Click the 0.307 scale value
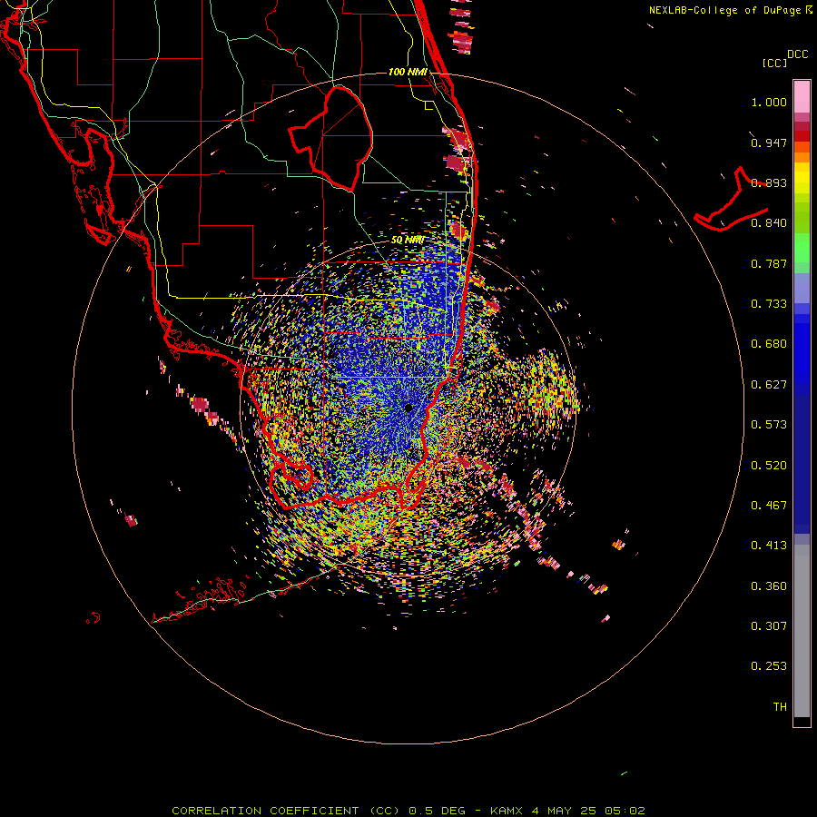The height and width of the screenshot is (817, 817). pyautogui.click(x=769, y=626)
